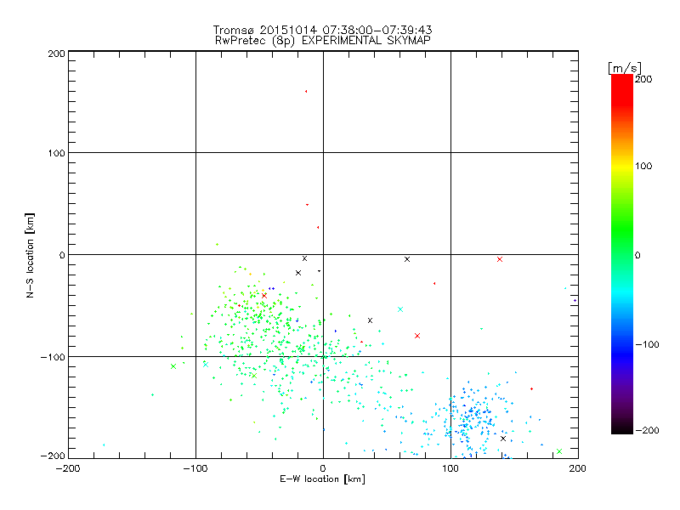Click the colorbar tick label '-100'
Screen dimensions: 680x510
647,345
